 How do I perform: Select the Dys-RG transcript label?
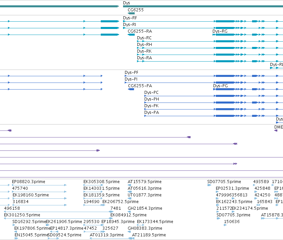[220, 31]
